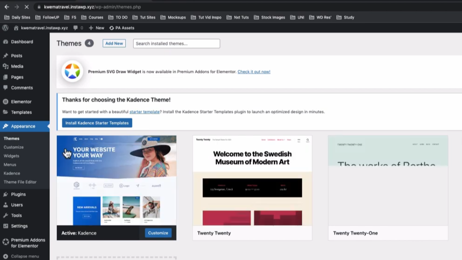Open the FollowUP bookmark folder
The width and height of the screenshot is (462, 260).
pyautogui.click(x=47, y=17)
